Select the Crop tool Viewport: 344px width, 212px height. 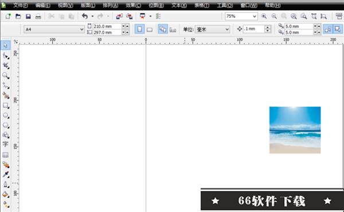click(6, 65)
